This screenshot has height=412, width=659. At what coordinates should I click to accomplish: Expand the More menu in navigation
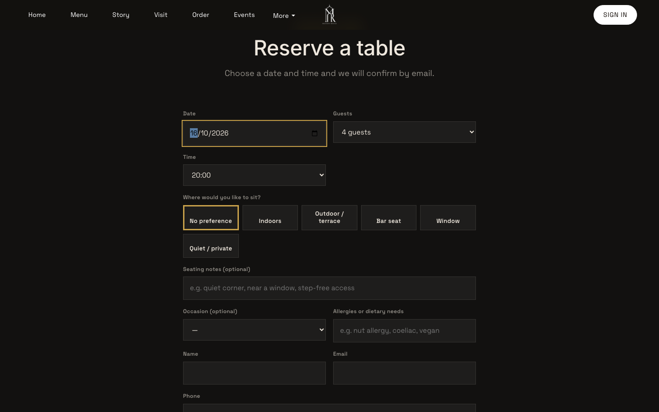coord(284,16)
